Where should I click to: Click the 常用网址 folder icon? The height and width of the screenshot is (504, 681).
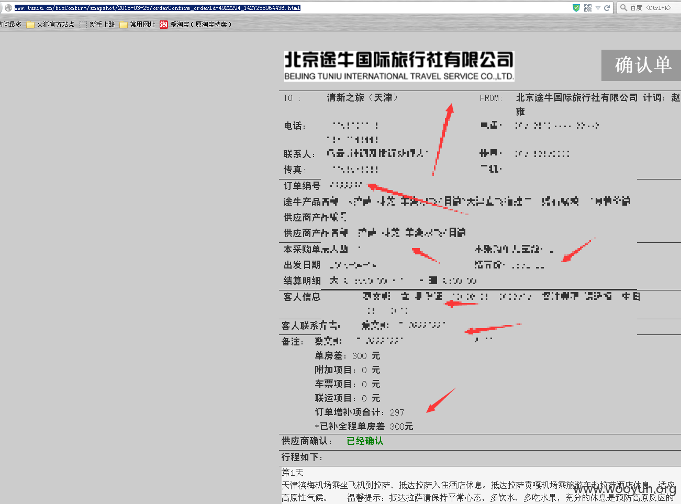[x=124, y=25]
